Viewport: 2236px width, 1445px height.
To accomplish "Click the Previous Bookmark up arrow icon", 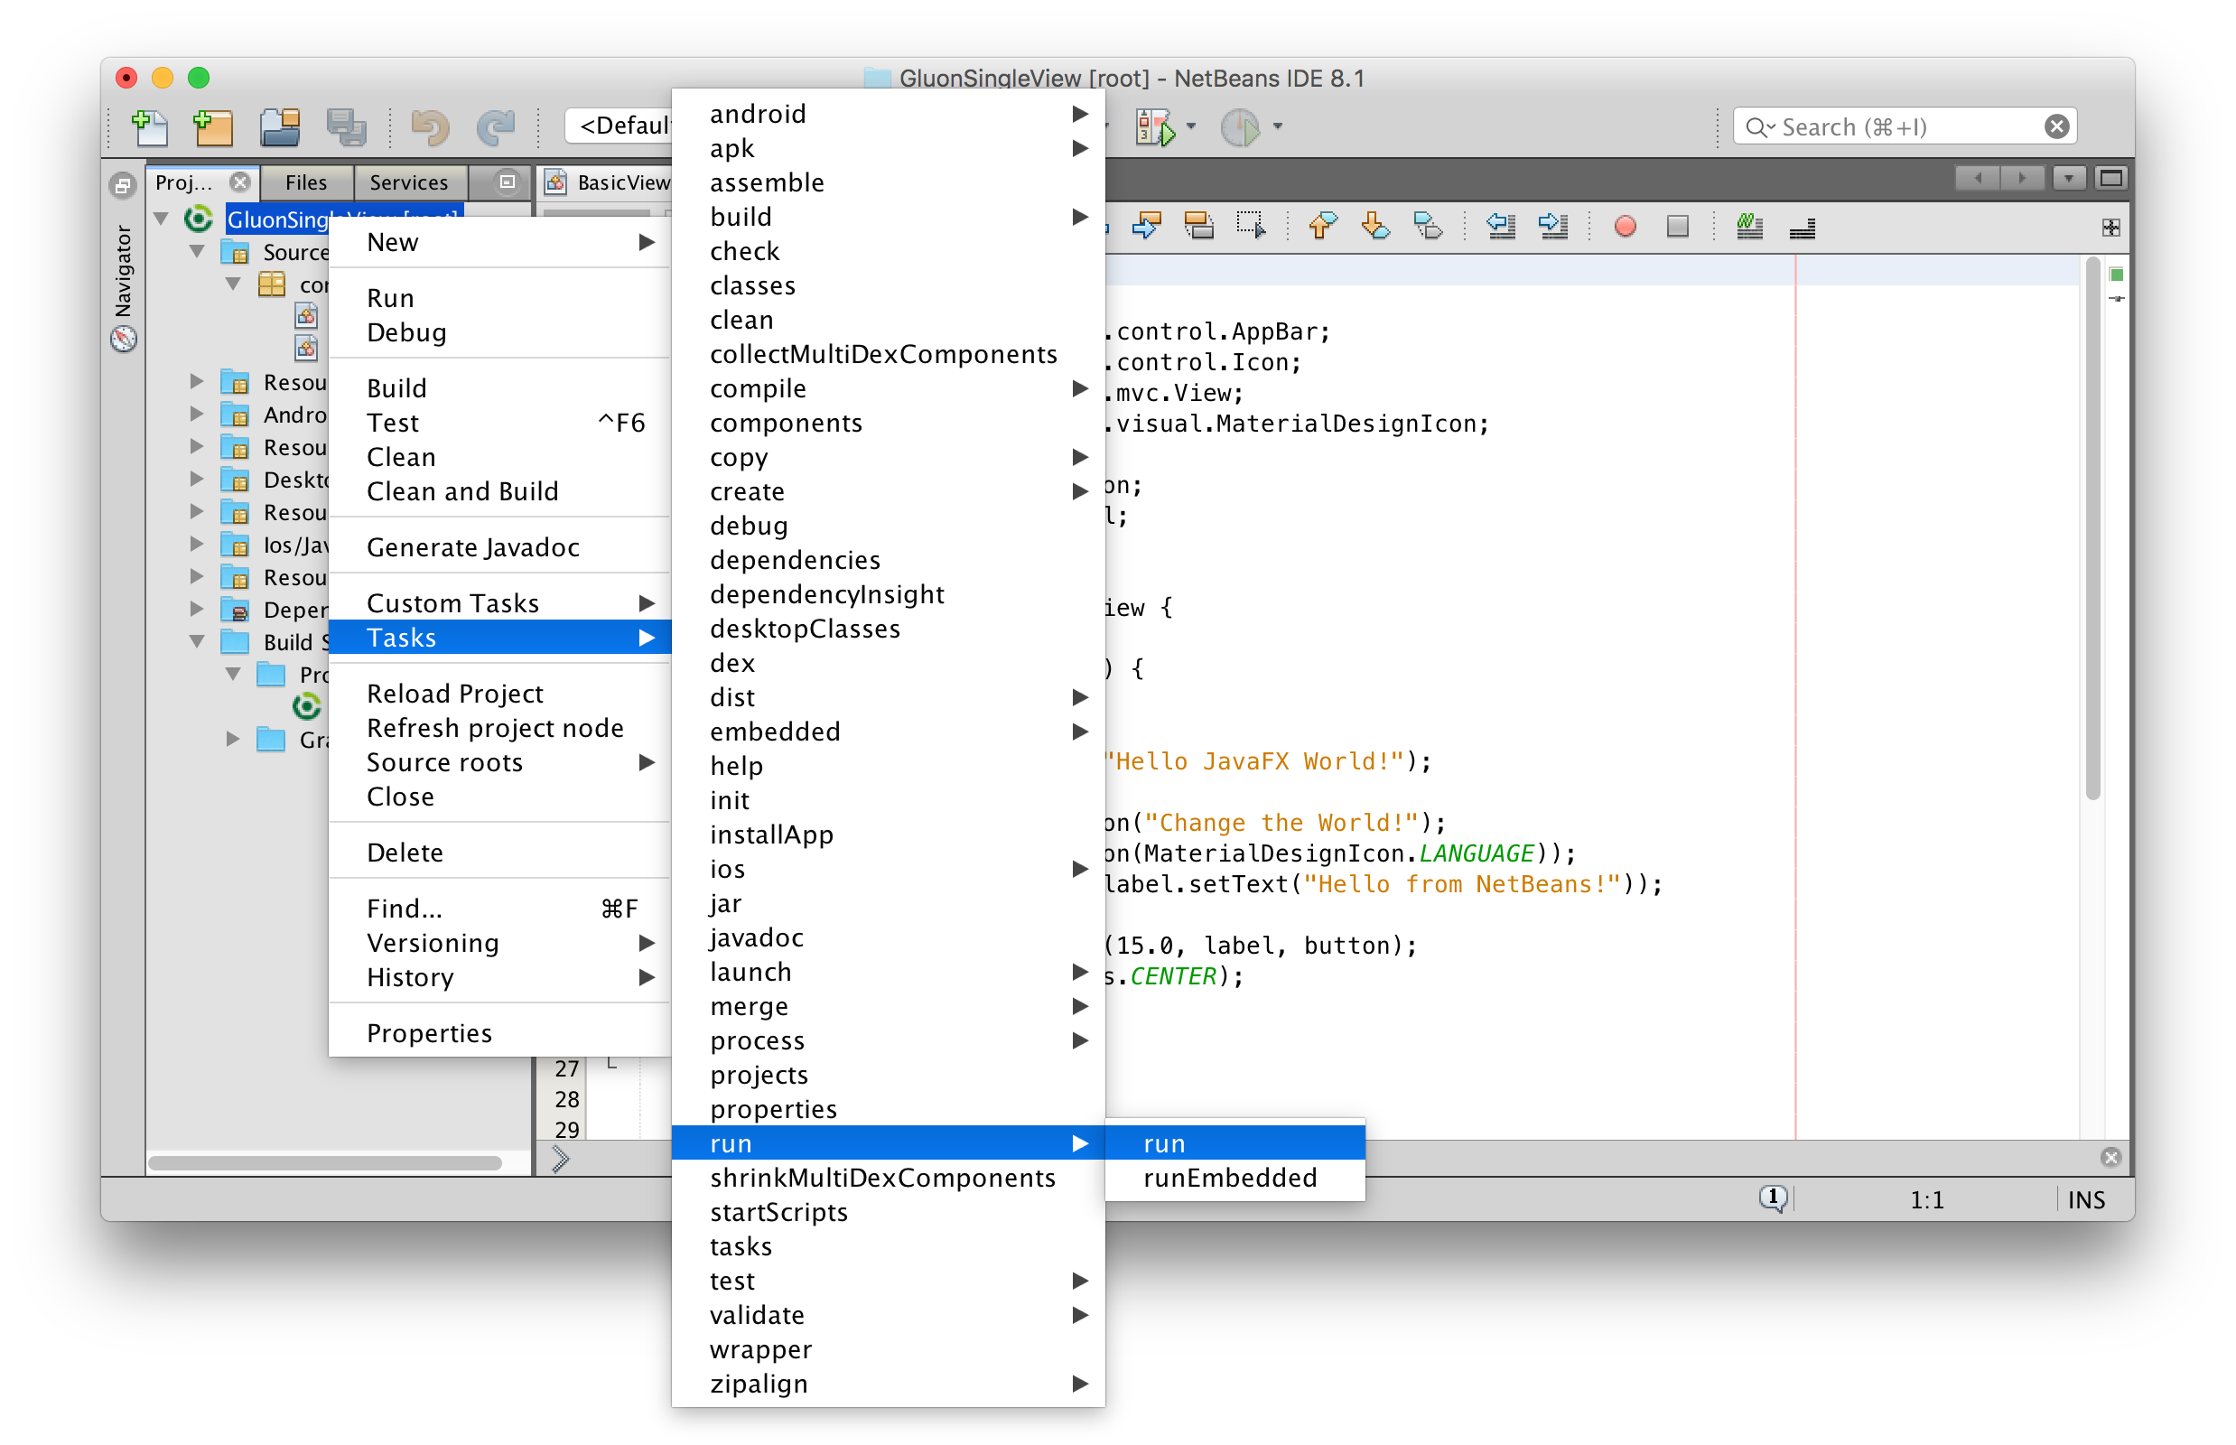I will (1322, 226).
